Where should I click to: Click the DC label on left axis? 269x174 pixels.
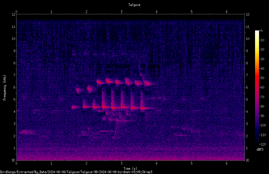[x=13, y=160]
